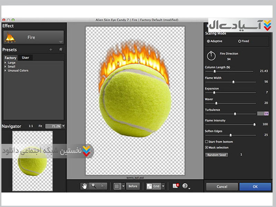Expand the Unusual Colors preset group
The image size is (276, 207).
(5, 70)
